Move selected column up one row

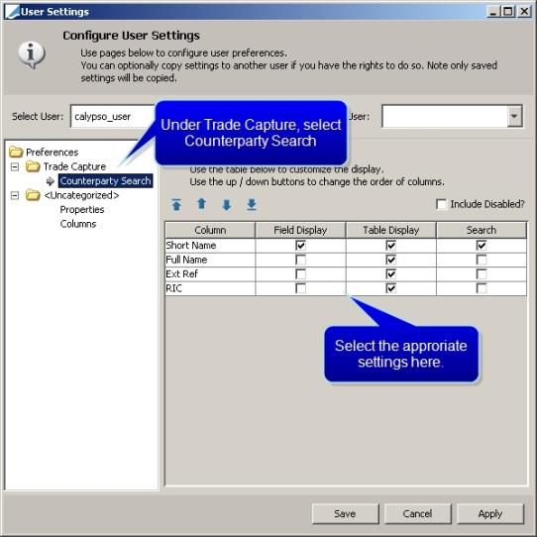click(201, 204)
